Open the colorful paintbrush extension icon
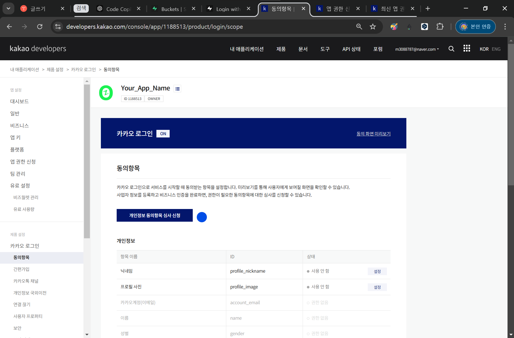 [394, 26]
